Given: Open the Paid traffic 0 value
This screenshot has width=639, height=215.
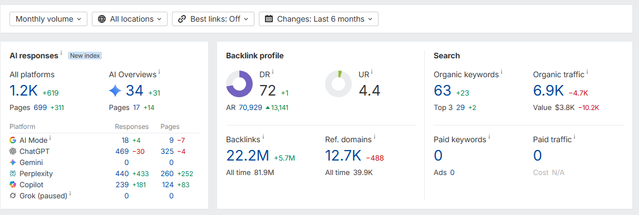Looking at the screenshot, I should click(538, 156).
